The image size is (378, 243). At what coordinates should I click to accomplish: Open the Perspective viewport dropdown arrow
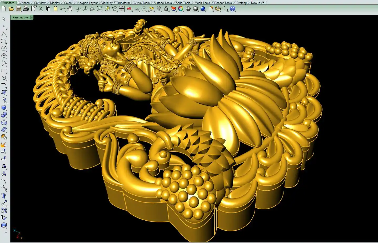pos(32,17)
